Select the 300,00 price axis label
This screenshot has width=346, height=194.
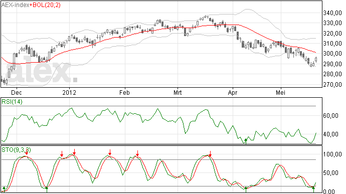click(x=332, y=54)
